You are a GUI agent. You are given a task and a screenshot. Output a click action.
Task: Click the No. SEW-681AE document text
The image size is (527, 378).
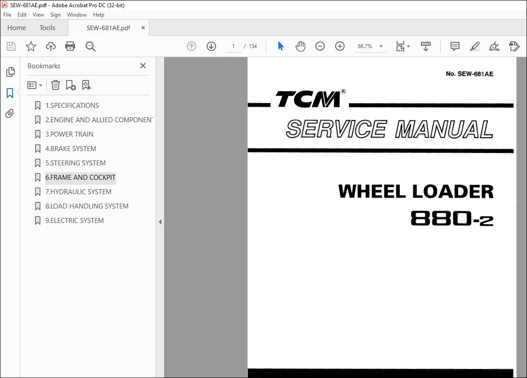(469, 74)
